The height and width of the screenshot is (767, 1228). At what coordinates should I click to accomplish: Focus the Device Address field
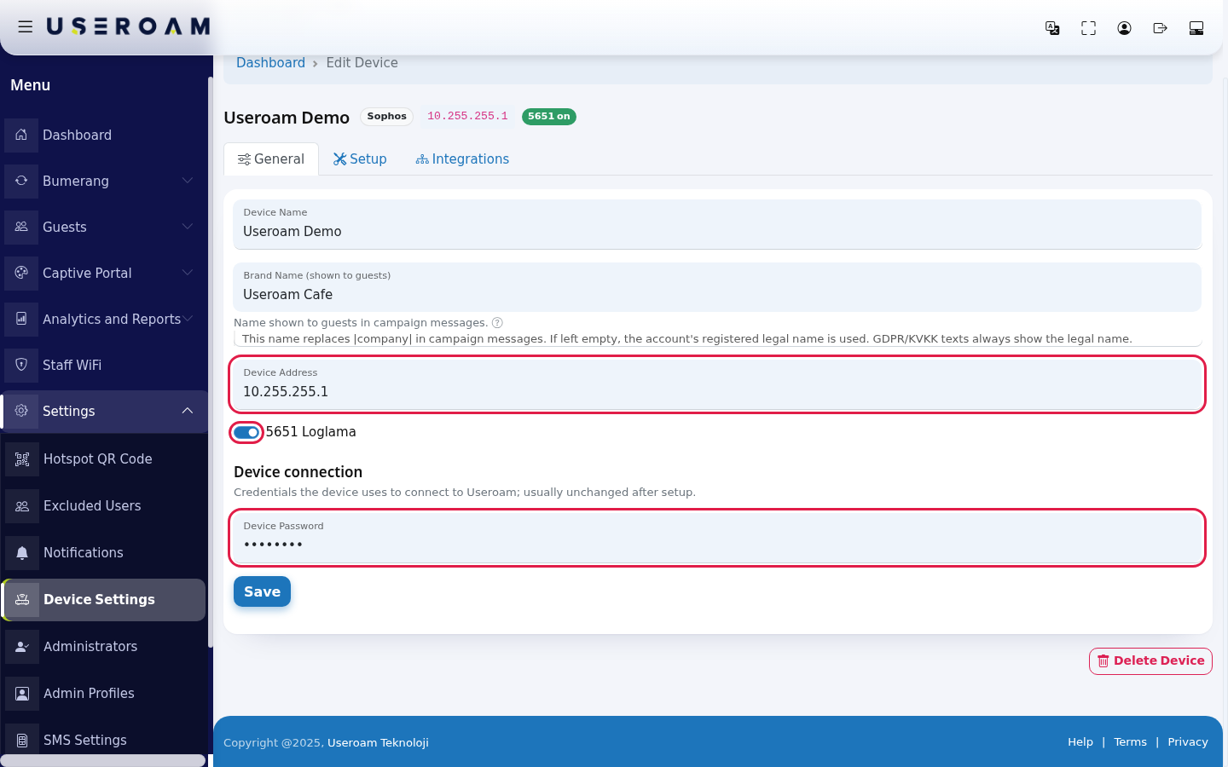coord(717,384)
